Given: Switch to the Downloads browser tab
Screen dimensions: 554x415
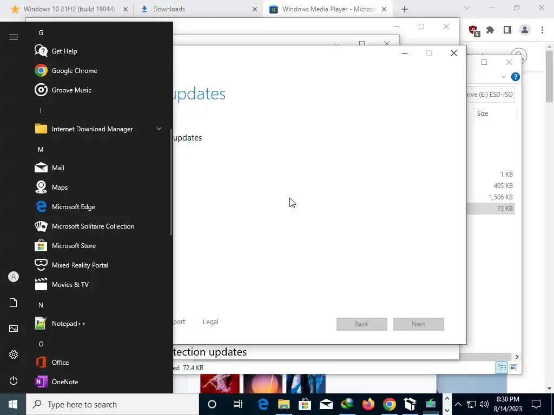Looking at the screenshot, I should coord(199,9).
